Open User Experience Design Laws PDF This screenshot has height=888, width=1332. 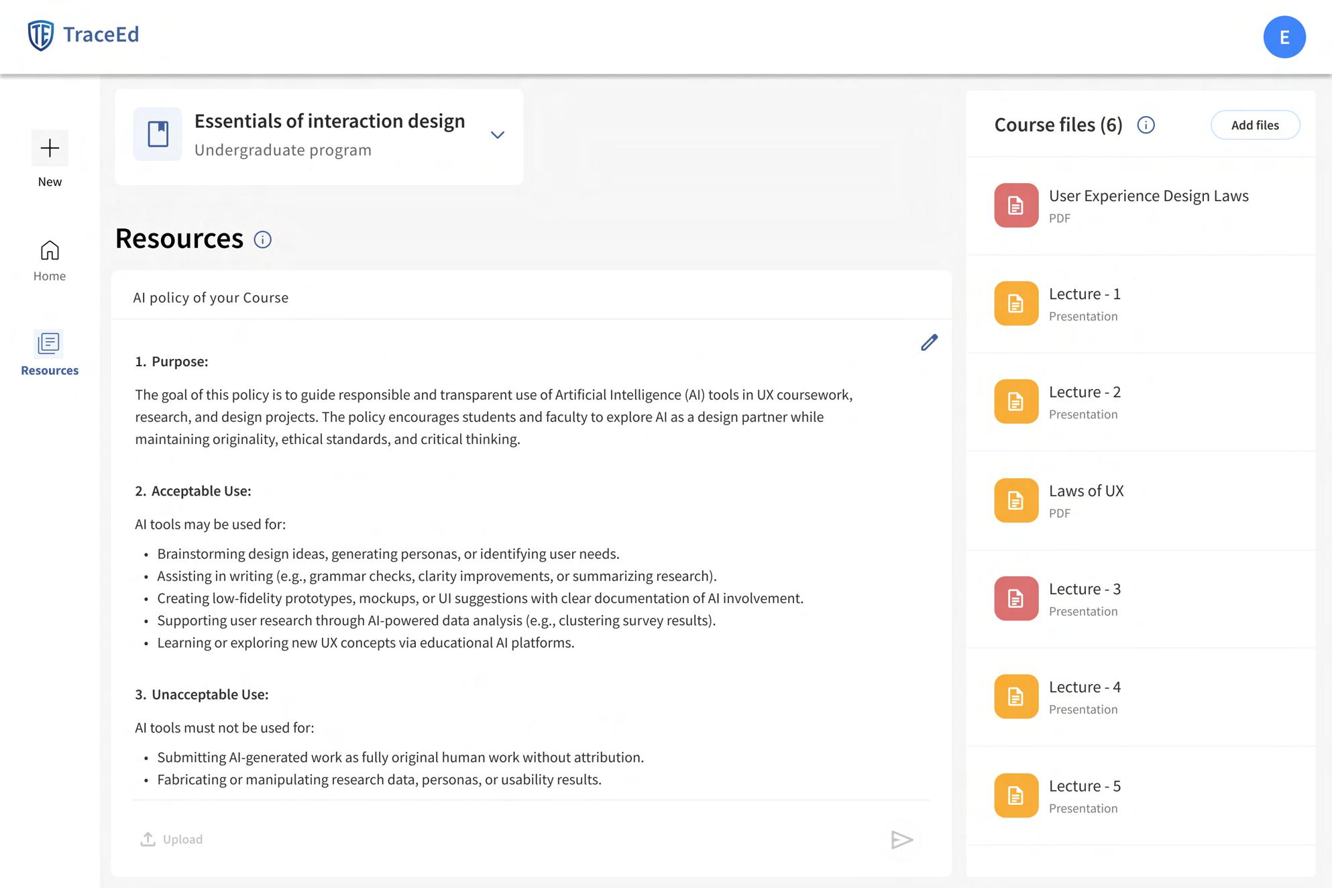coord(1148,196)
